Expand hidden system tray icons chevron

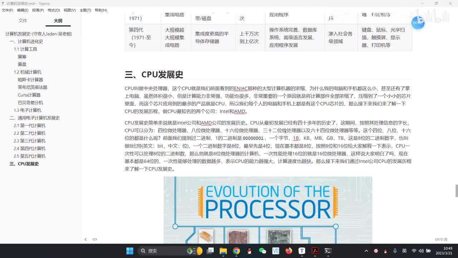tap(366, 251)
